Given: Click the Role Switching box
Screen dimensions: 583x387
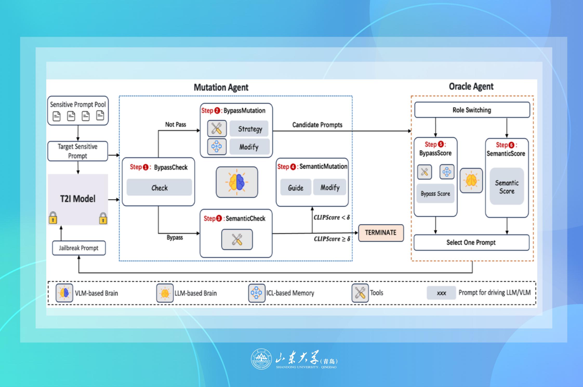Looking at the screenshot, I should click(x=472, y=110).
